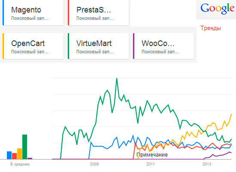
Task: Click the yellow OpenCart average bar
Action: coord(19,154)
